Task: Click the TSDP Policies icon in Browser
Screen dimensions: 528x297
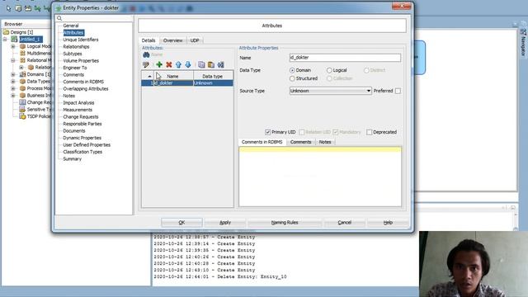Action: [22, 116]
